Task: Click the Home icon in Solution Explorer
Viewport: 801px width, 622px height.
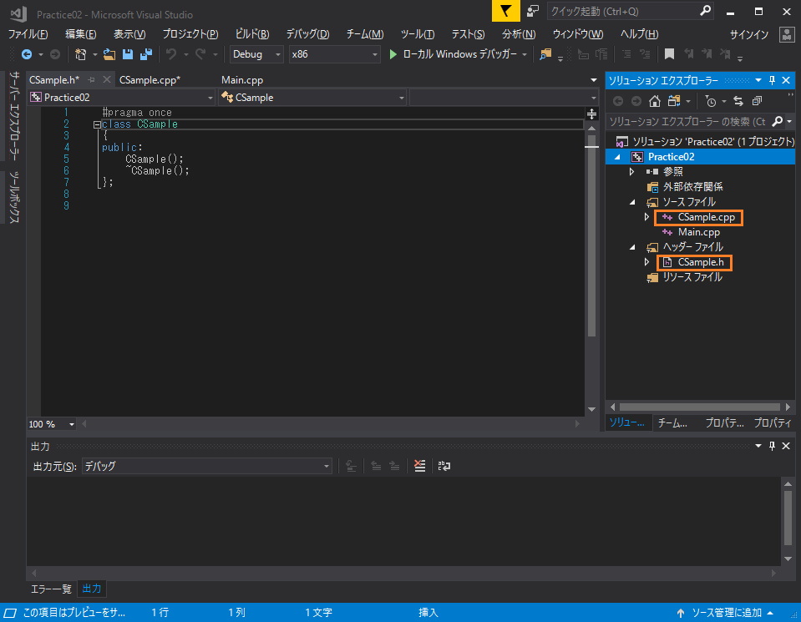Action: (655, 101)
